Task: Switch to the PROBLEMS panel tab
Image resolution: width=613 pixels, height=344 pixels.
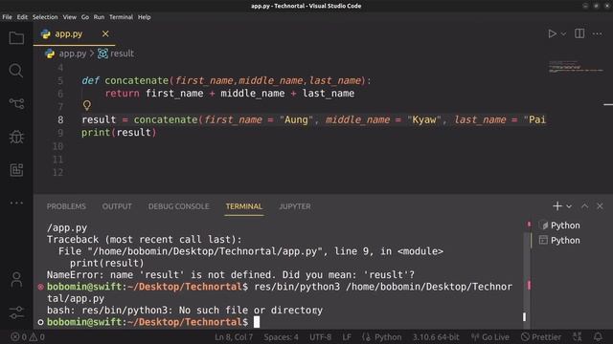Action: (66, 206)
